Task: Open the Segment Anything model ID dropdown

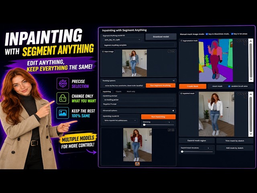Action: [122, 39]
